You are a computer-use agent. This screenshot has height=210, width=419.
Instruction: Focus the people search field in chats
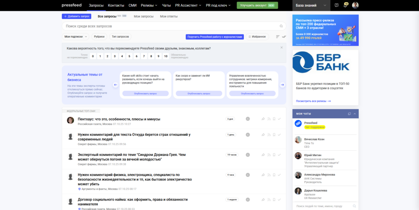325,206
